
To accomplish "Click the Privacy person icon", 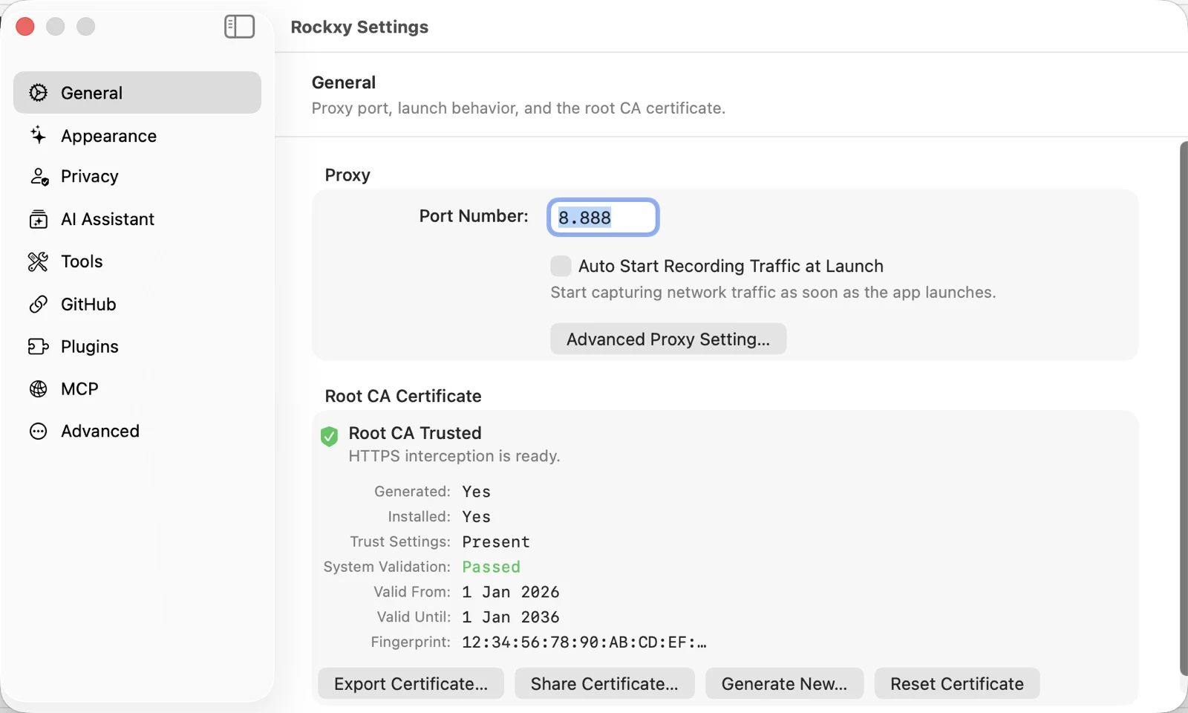I will point(39,177).
